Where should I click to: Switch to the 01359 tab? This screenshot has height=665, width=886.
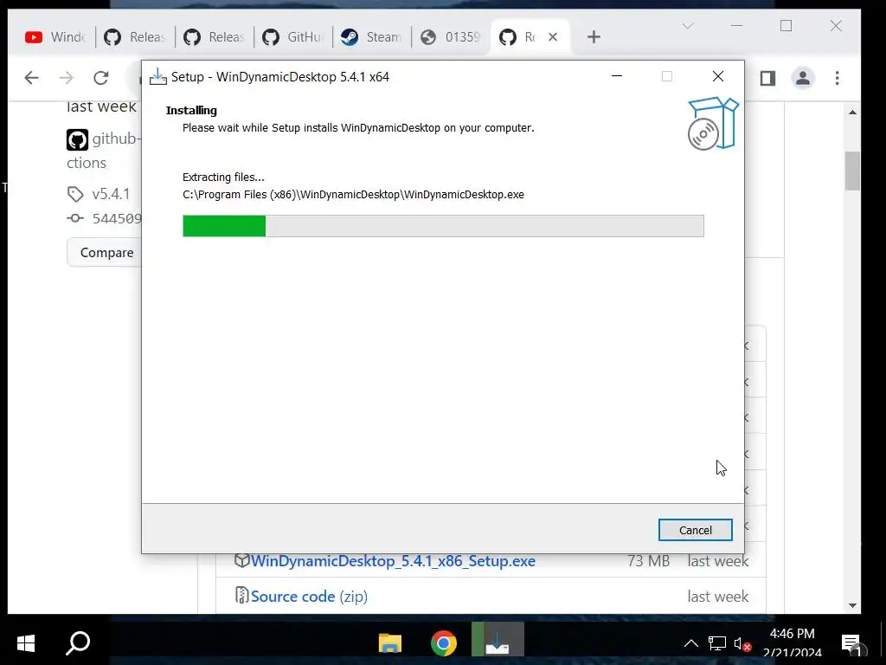point(450,37)
